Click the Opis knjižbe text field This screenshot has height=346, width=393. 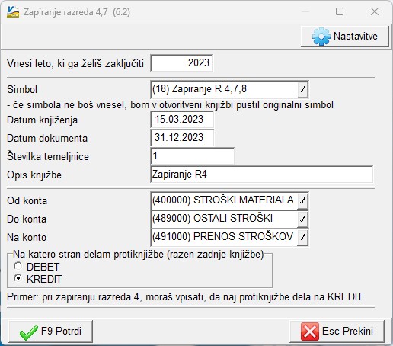(261, 175)
